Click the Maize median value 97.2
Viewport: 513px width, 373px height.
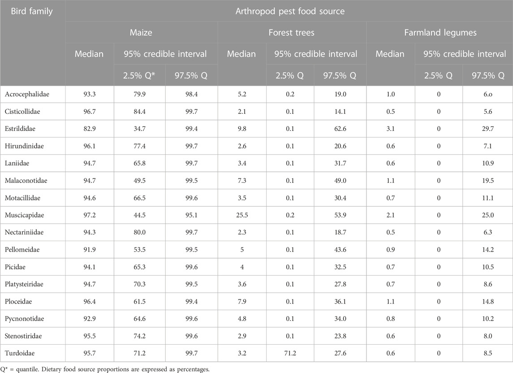pos(89,215)
